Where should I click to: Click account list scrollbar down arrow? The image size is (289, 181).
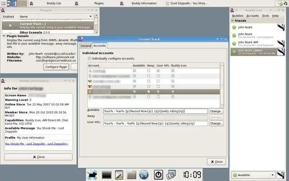[x=222, y=106]
